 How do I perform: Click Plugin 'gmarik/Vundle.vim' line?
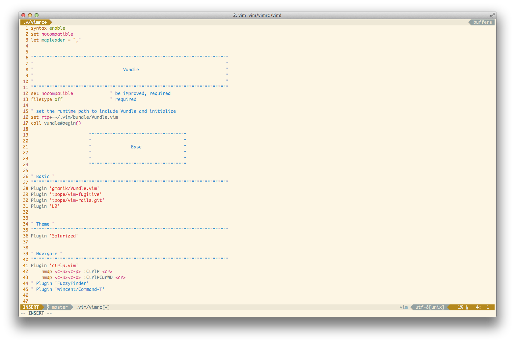(65, 188)
